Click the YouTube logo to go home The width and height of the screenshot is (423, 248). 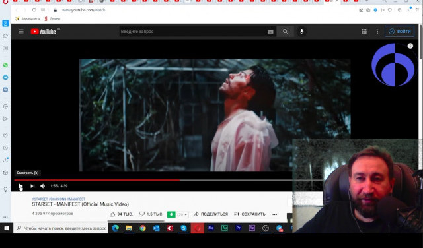coord(44,32)
